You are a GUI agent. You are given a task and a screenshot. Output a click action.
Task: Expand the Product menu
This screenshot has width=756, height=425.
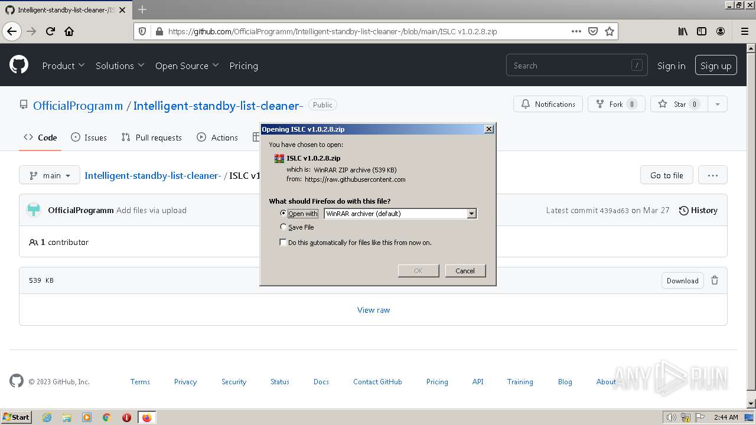click(x=63, y=66)
